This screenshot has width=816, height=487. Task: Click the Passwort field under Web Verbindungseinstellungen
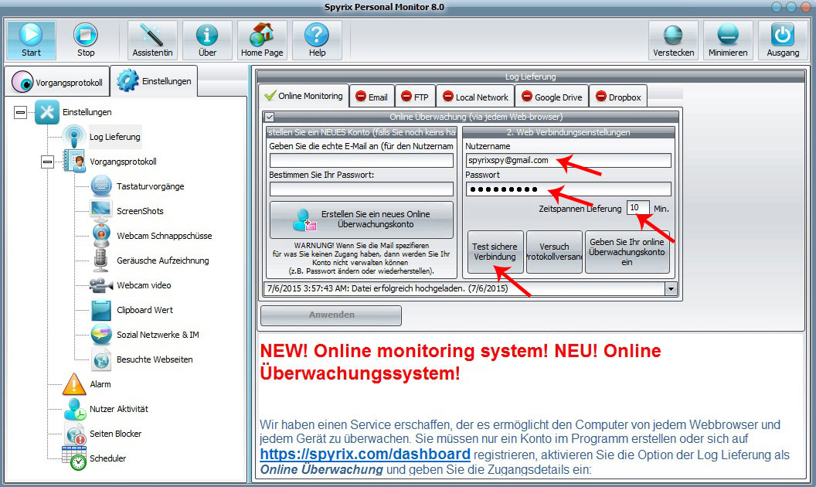[568, 189]
